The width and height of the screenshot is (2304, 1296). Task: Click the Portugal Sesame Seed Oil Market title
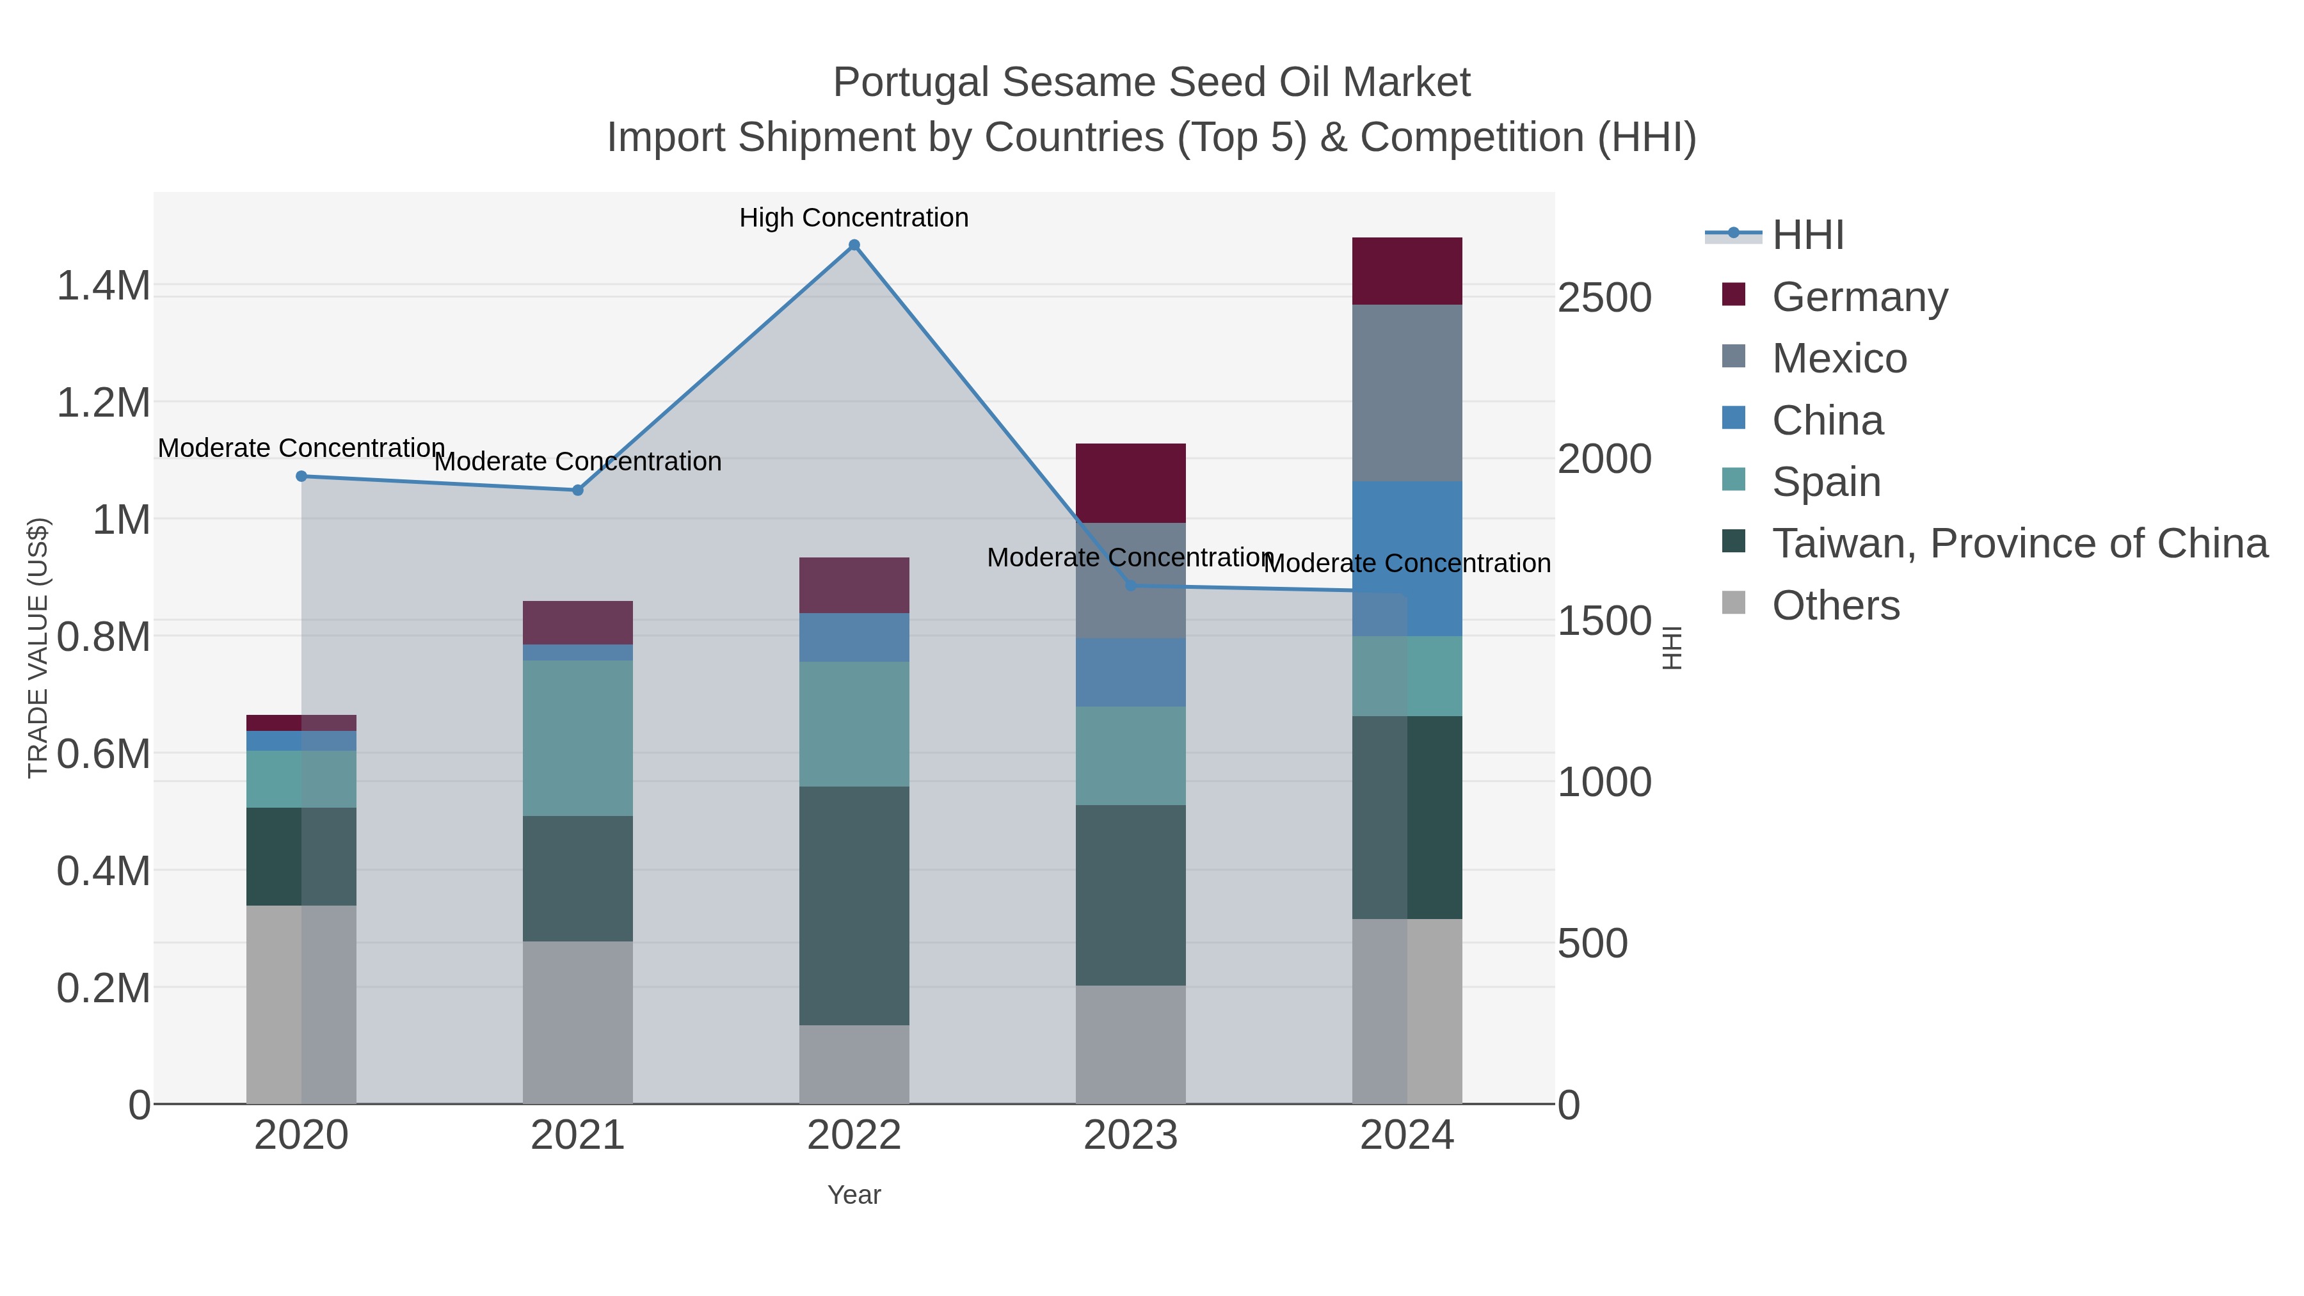click(x=1151, y=83)
